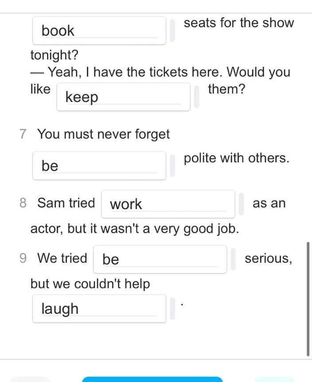Click the gray button at the bottom left

31,379
